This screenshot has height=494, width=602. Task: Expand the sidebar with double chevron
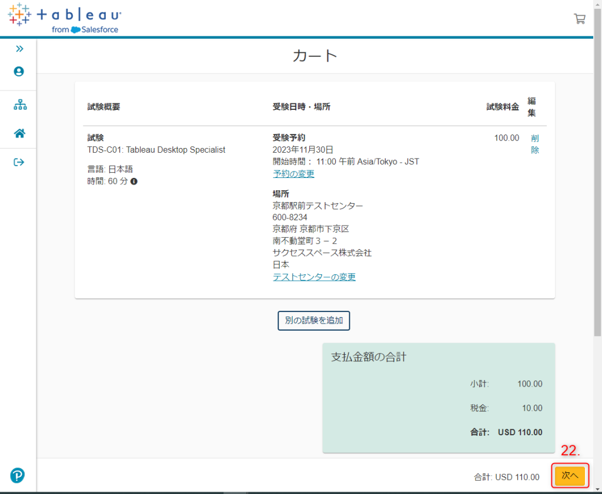coord(19,49)
